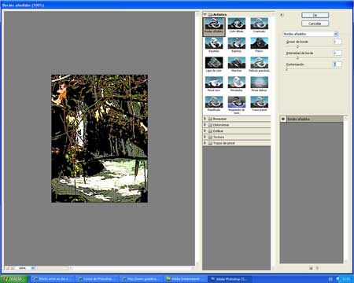Toggle eye visibility of Bordes añadidos effect layer
The width and height of the screenshot is (354, 283).
pyautogui.click(x=283, y=119)
